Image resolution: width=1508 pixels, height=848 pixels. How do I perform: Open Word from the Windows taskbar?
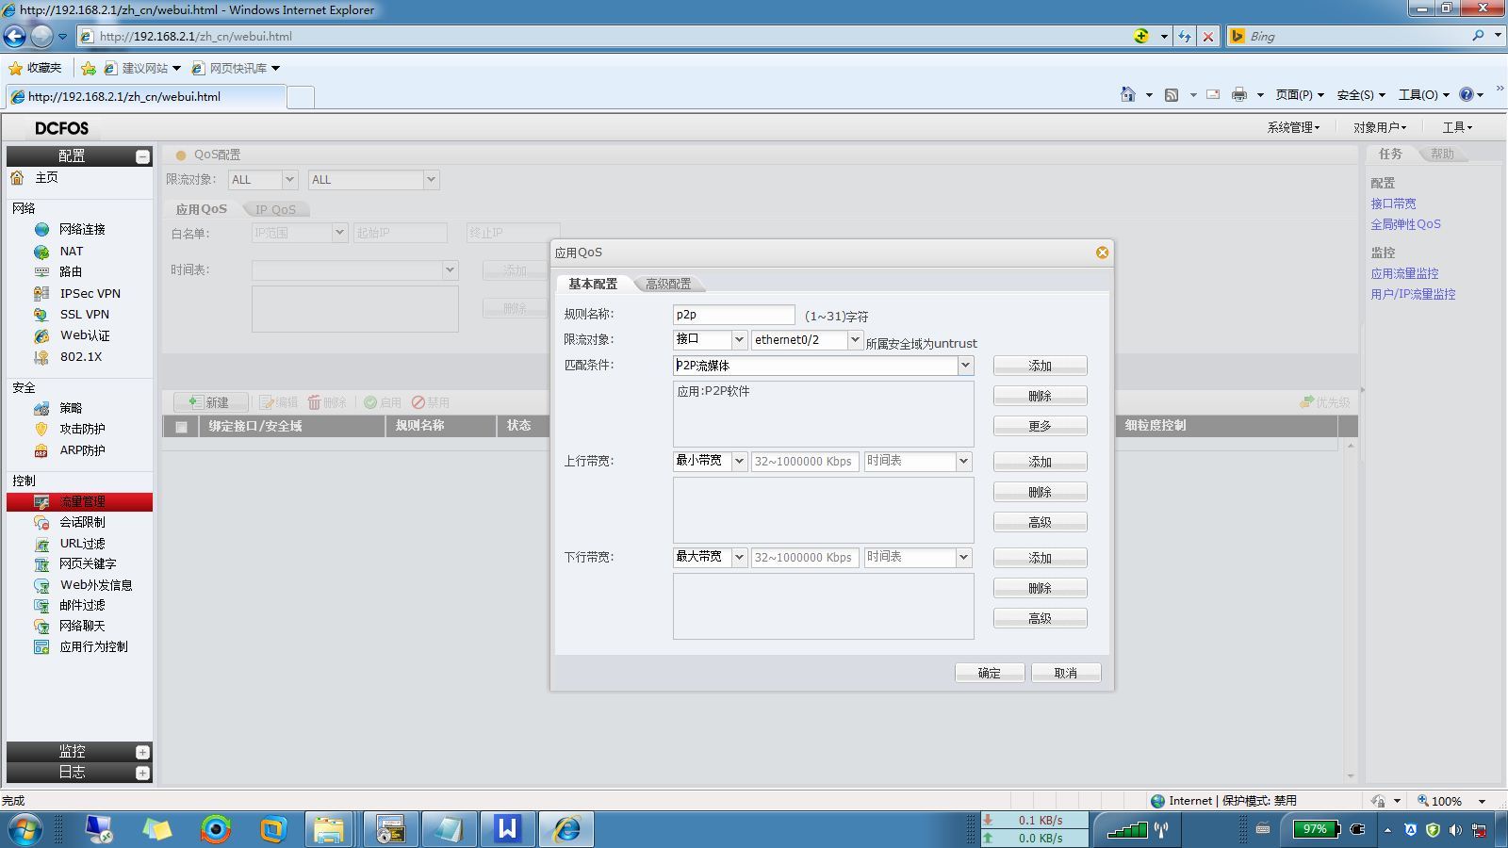(x=507, y=829)
